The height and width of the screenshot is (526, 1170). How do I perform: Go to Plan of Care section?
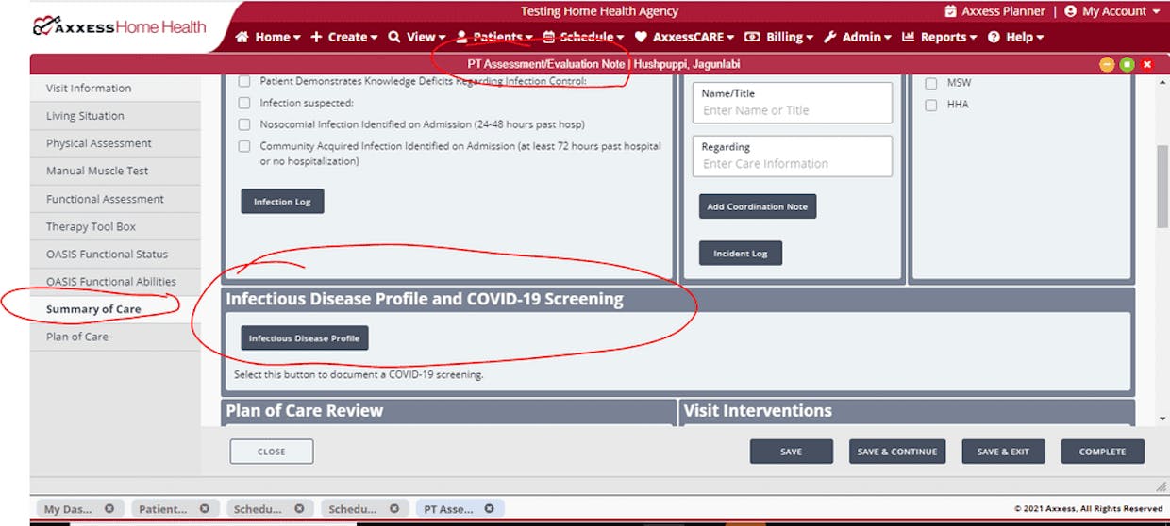point(115,337)
